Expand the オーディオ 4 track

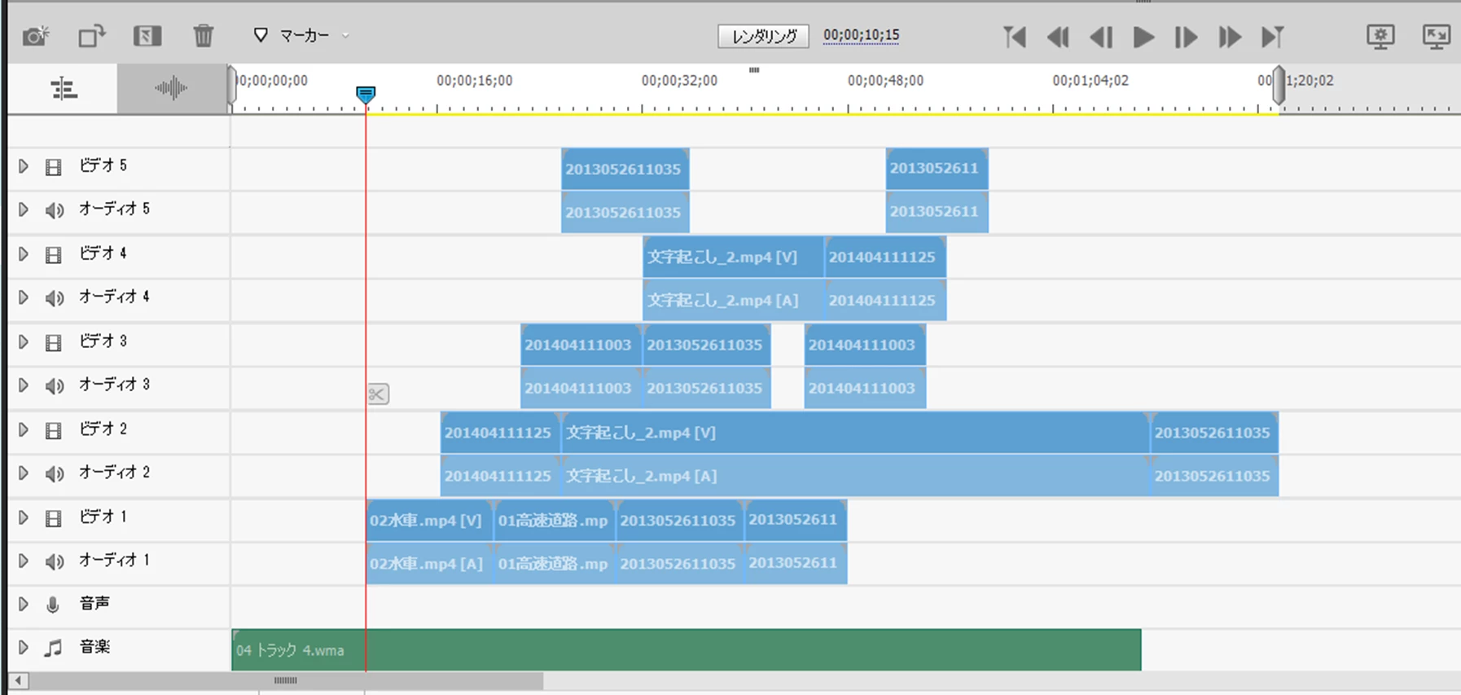click(x=24, y=297)
